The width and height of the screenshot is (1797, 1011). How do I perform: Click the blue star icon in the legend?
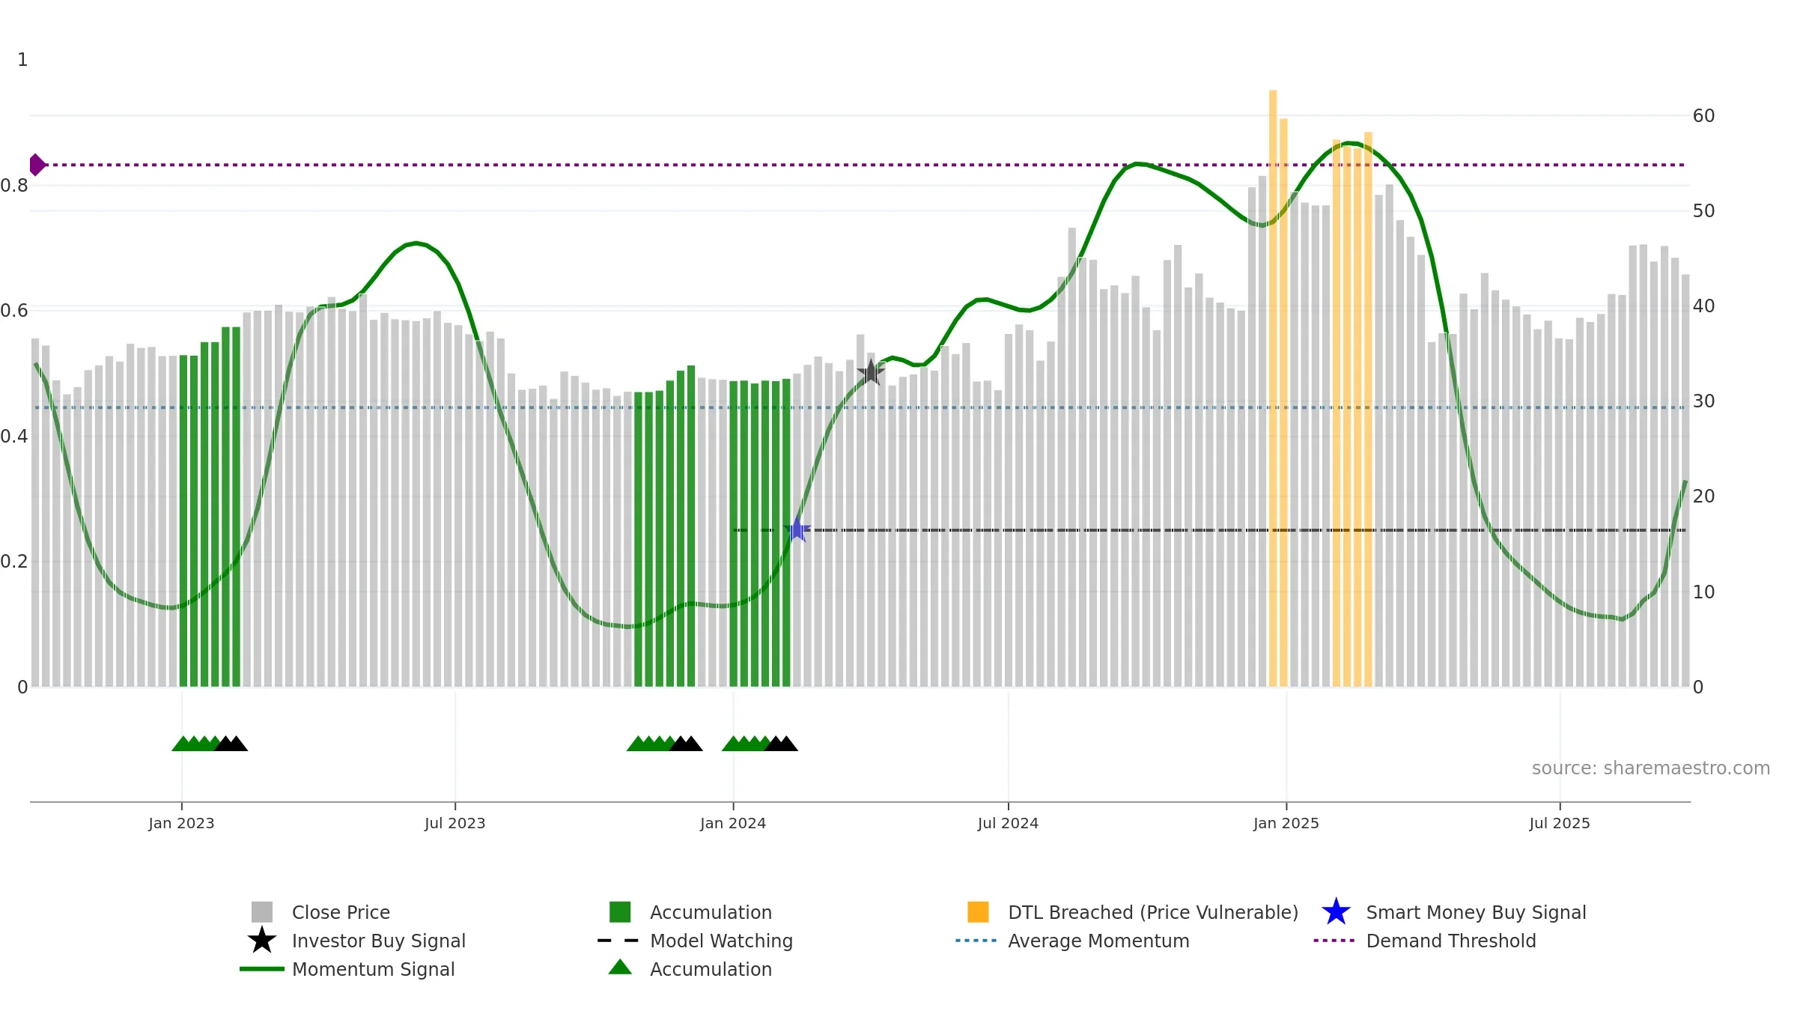pyautogui.click(x=1336, y=911)
